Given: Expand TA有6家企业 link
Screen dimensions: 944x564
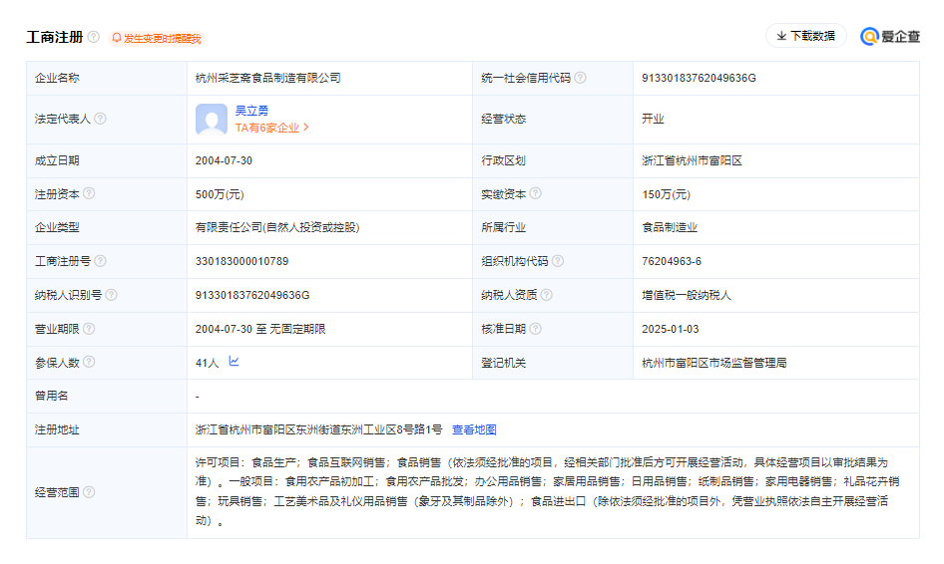Looking at the screenshot, I should [x=271, y=128].
